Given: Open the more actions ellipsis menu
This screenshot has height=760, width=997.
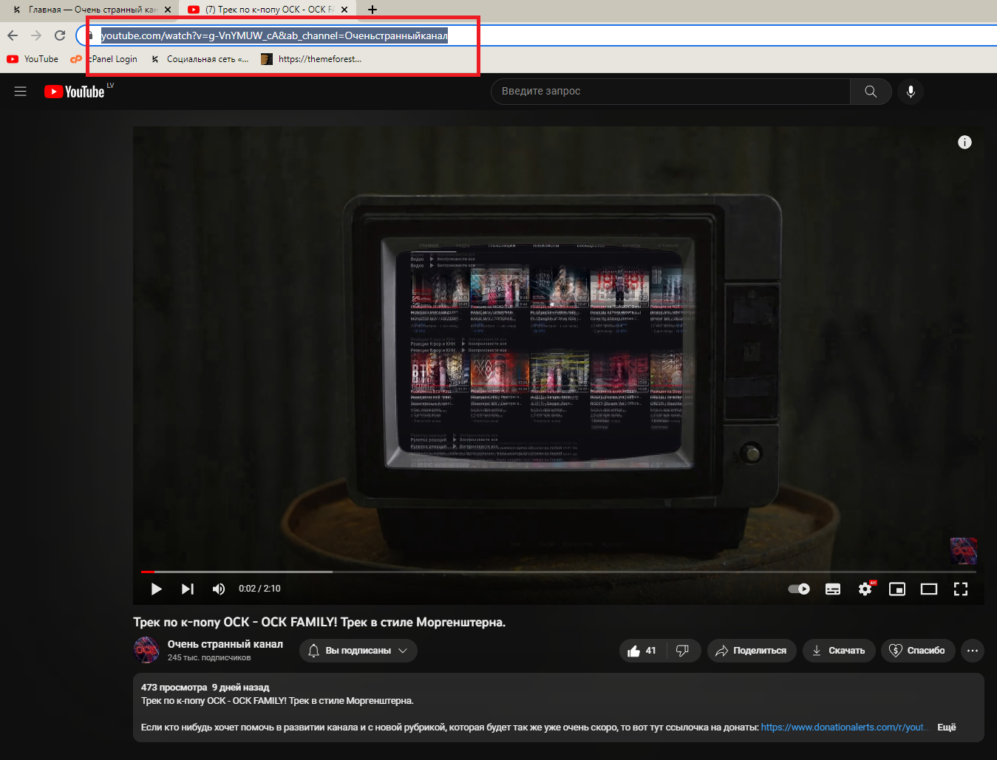Looking at the screenshot, I should 973,651.
